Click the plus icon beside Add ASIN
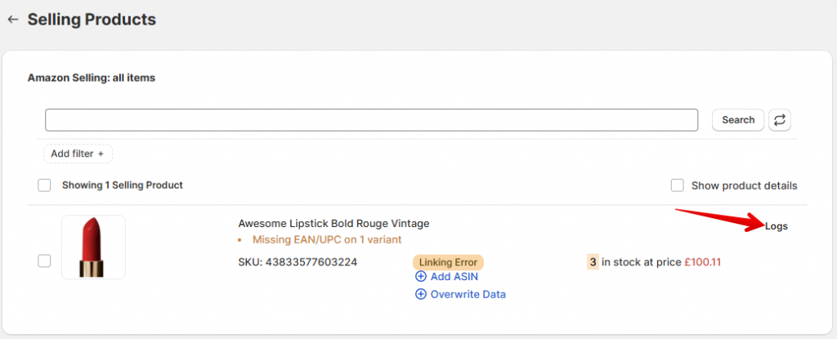 421,277
